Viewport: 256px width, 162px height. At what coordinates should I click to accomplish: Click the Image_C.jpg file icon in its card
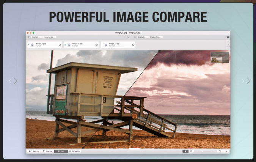tap(106, 45)
